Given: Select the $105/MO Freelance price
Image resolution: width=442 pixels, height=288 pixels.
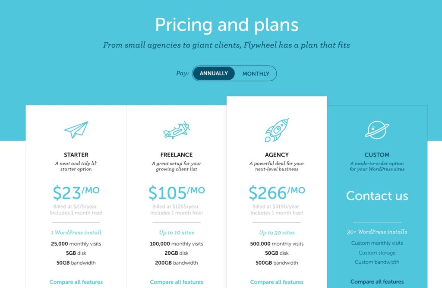Looking at the screenshot, I should pos(177,193).
